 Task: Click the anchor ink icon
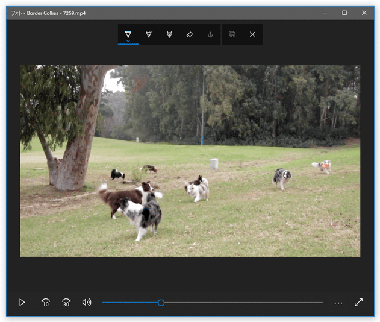pyautogui.click(x=210, y=34)
